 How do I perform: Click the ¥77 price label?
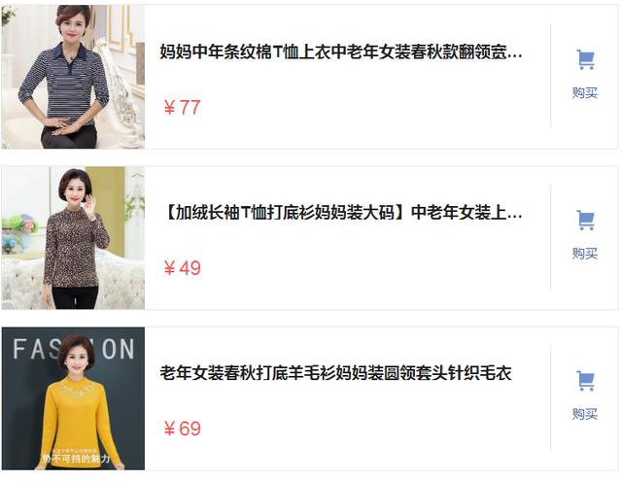coord(182,108)
